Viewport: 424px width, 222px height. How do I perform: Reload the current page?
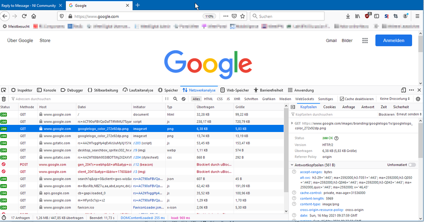pyautogui.click(x=24, y=16)
